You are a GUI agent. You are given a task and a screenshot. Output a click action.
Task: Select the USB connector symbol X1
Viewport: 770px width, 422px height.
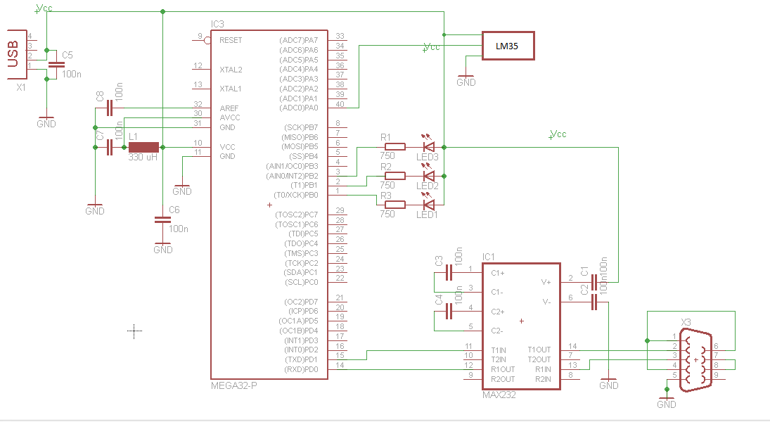17,54
